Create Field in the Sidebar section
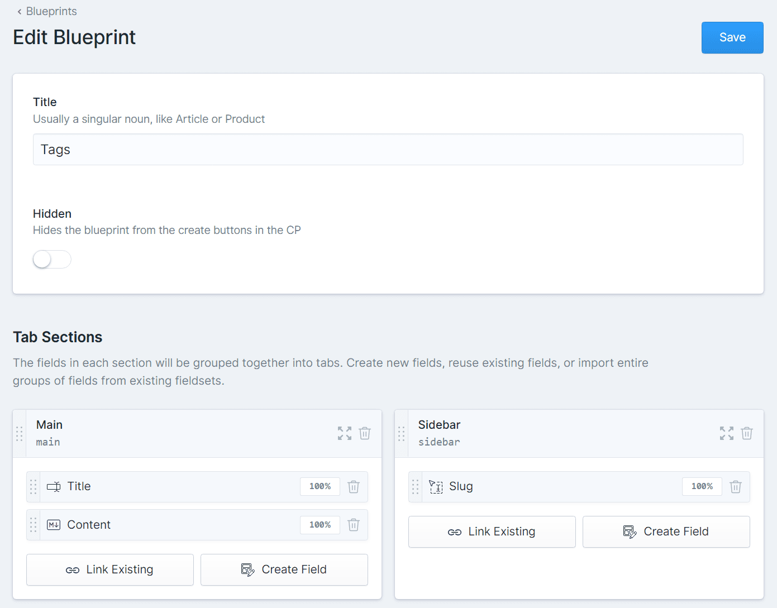777x608 pixels. click(666, 532)
